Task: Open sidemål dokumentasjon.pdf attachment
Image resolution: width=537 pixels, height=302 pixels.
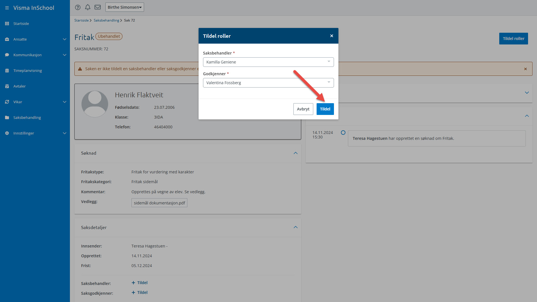Action: click(159, 203)
